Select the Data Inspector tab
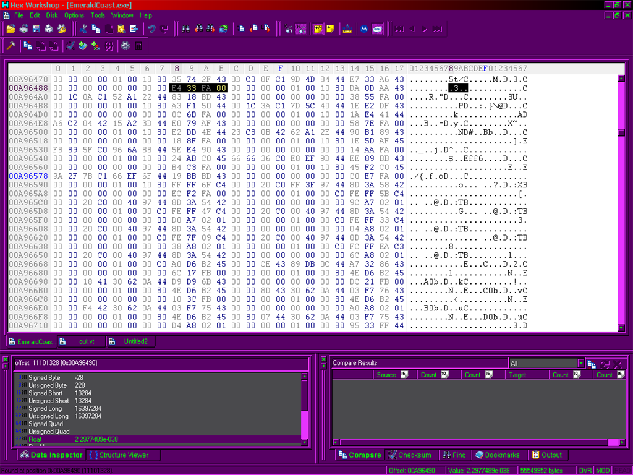The height and width of the screenshot is (475, 633). click(x=52, y=455)
